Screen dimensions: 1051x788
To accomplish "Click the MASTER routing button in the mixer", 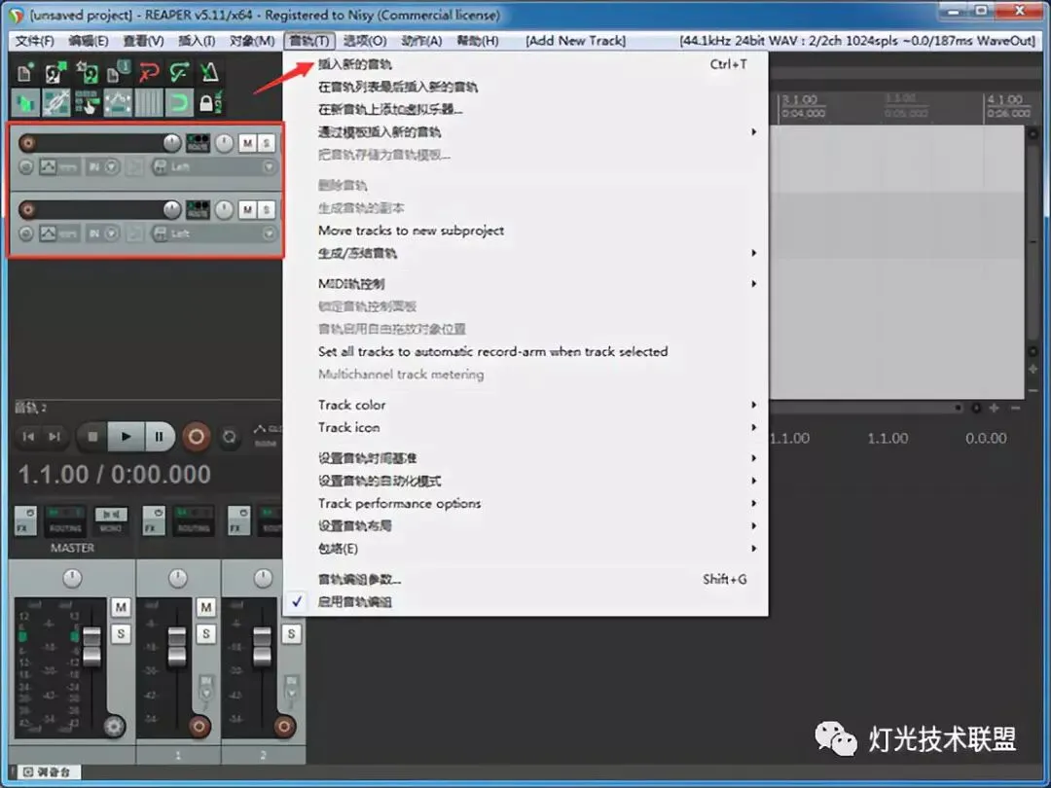I will click(66, 521).
